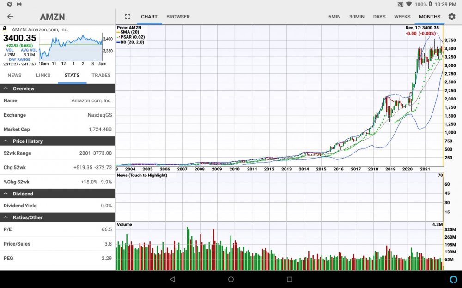Tap the Amazon logo beside AMZN
The image size is (462, 288).
[x=5, y=29]
